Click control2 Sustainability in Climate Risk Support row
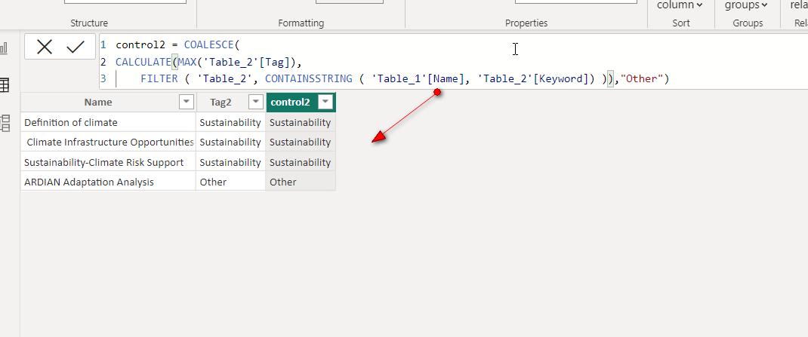 tap(301, 162)
